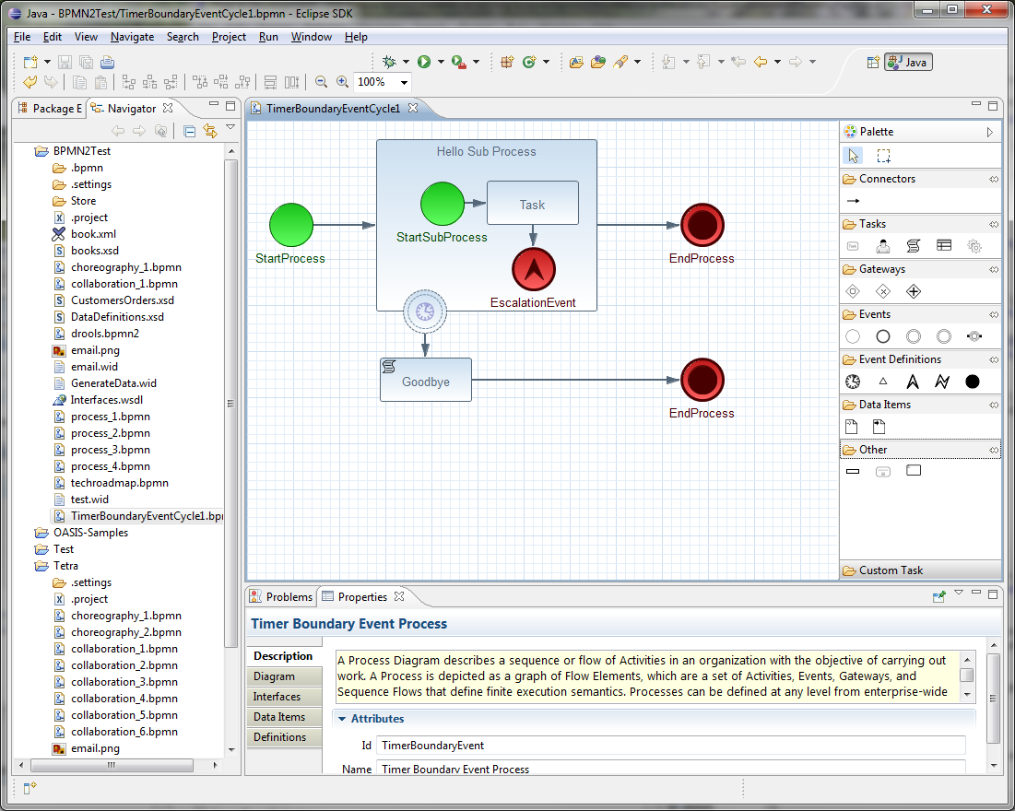Click the Id field containing TimerBoundaryEvent
1015x811 pixels.
[x=670, y=745]
